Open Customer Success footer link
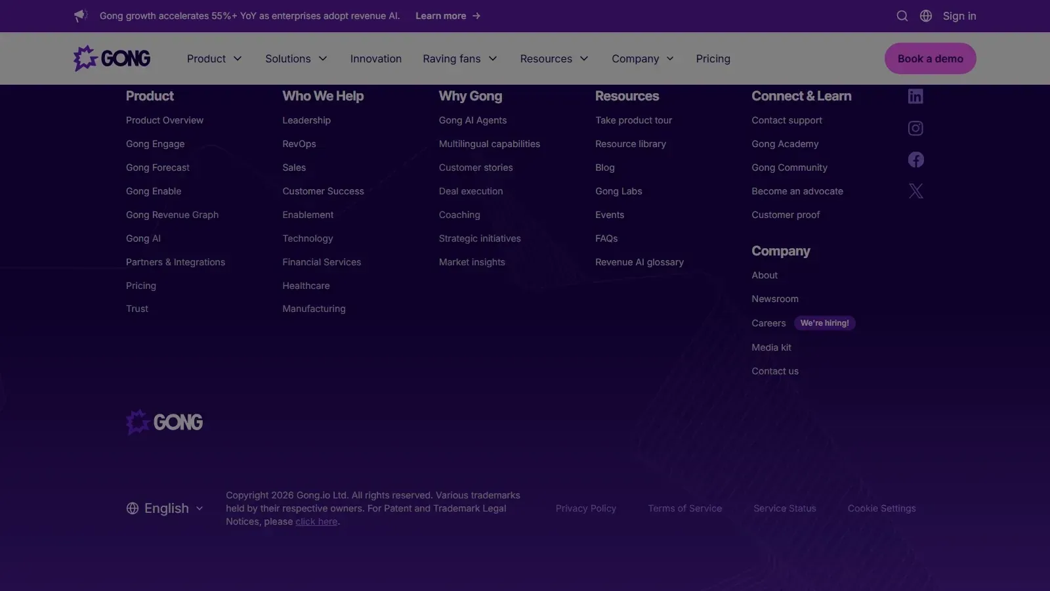The height and width of the screenshot is (591, 1050). coord(323,191)
